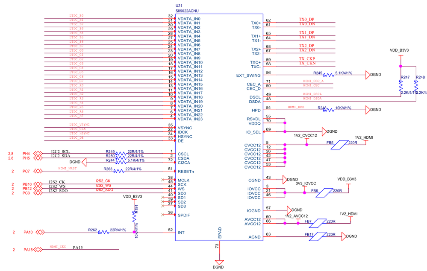Select the TX_CKP net label

point(307,59)
